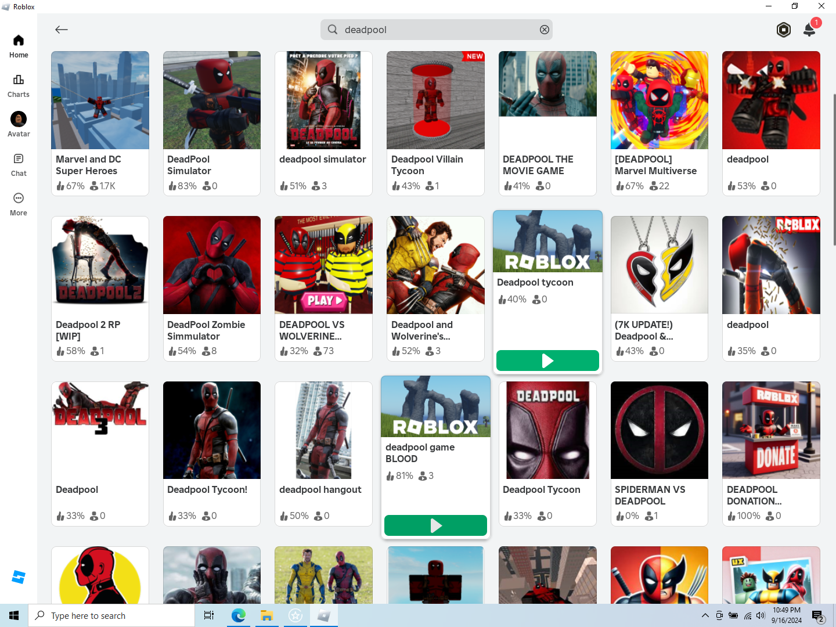This screenshot has width=836, height=627.
Task: Open Task View in the taskbar
Action: [209, 615]
